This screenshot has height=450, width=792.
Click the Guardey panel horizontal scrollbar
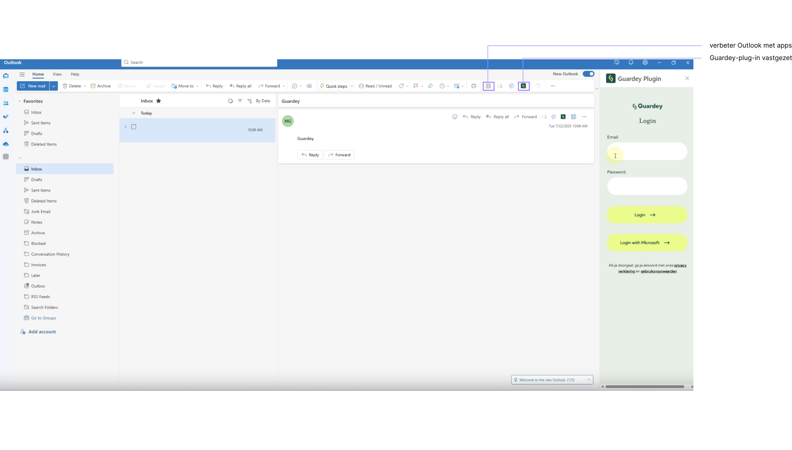click(644, 386)
